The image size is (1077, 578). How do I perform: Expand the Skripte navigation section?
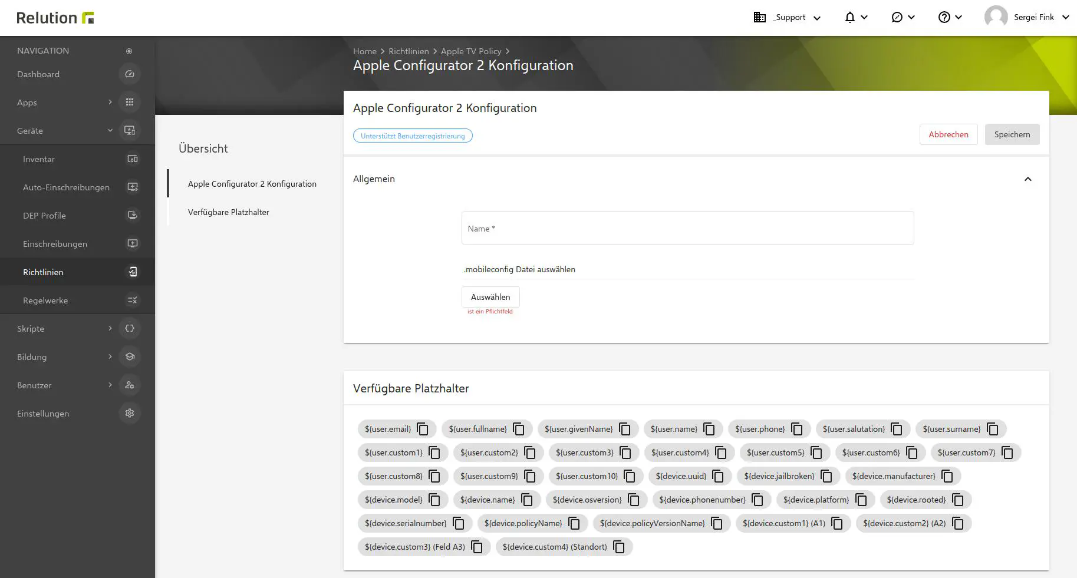[x=110, y=329]
